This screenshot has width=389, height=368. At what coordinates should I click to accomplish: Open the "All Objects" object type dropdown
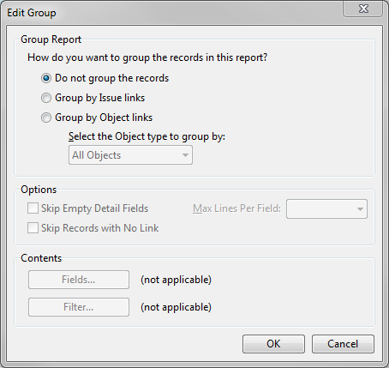tap(130, 155)
